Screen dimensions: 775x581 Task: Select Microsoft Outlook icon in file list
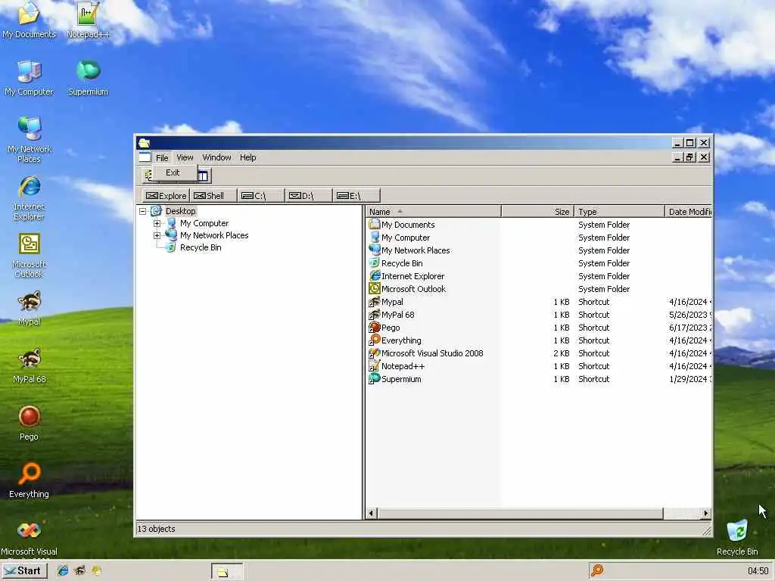pos(374,288)
